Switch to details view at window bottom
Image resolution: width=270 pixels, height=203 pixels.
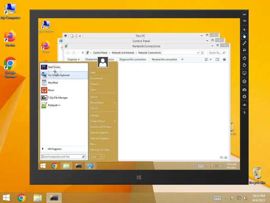tap(221, 158)
